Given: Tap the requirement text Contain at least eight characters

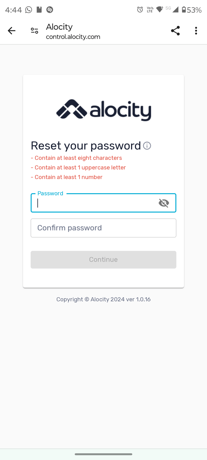Looking at the screenshot, I should pos(76,158).
